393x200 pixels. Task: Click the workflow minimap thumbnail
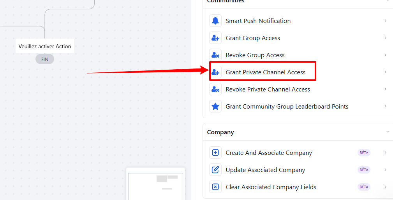pos(156,184)
